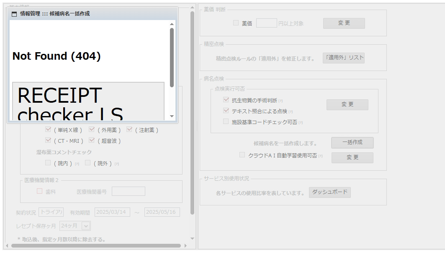Click the 一括作成 button
This screenshot has width=445, height=253.
point(352,143)
